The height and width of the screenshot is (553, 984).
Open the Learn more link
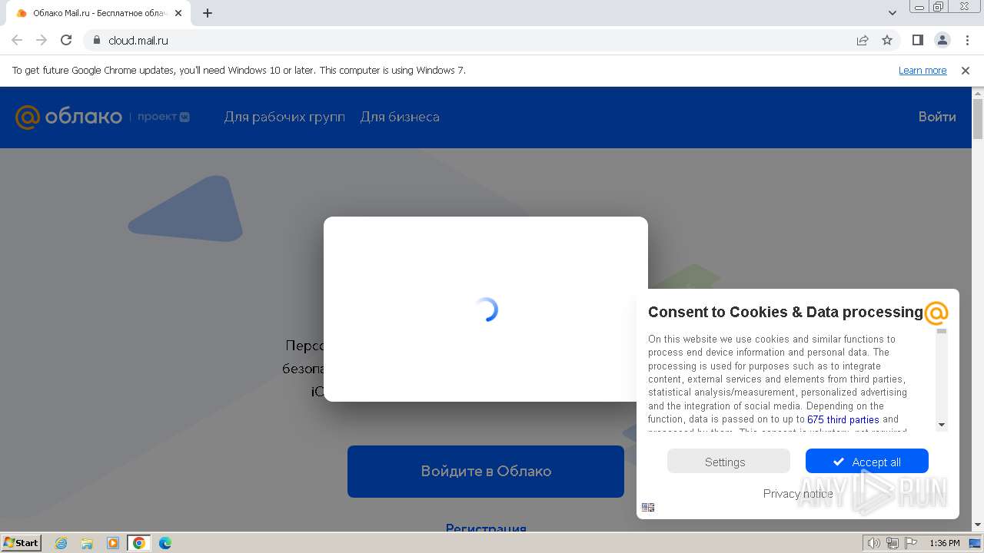point(922,70)
